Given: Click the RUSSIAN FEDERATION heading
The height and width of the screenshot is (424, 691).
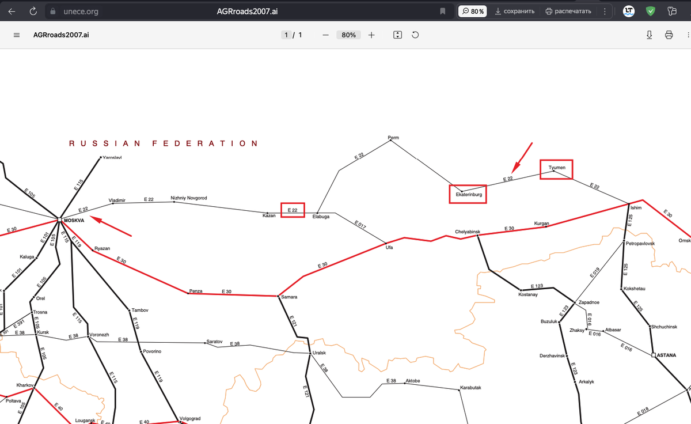Looking at the screenshot, I should 164,143.
